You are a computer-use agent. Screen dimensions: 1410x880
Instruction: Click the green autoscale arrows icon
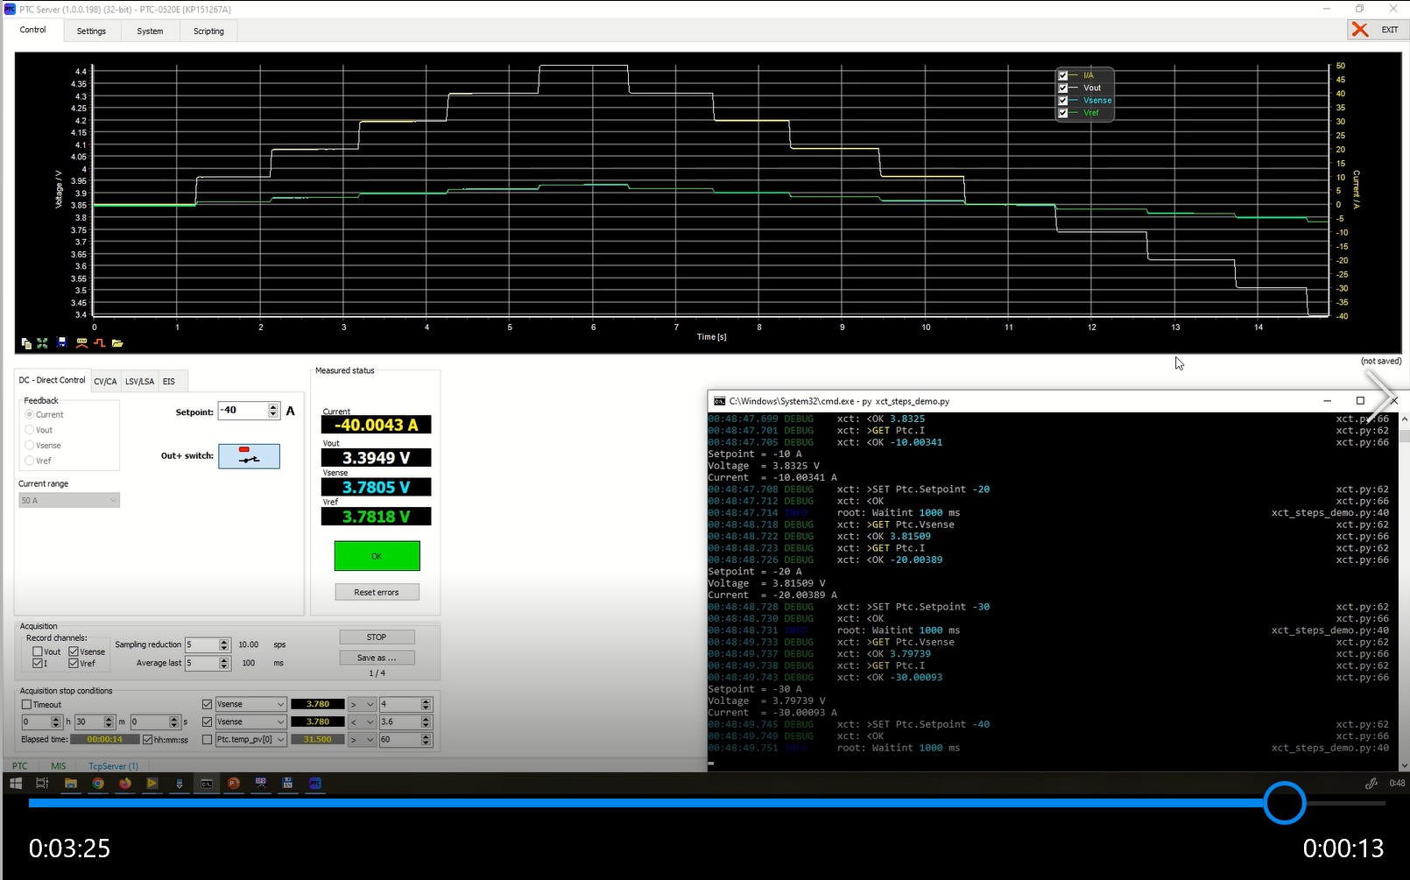[x=42, y=343]
